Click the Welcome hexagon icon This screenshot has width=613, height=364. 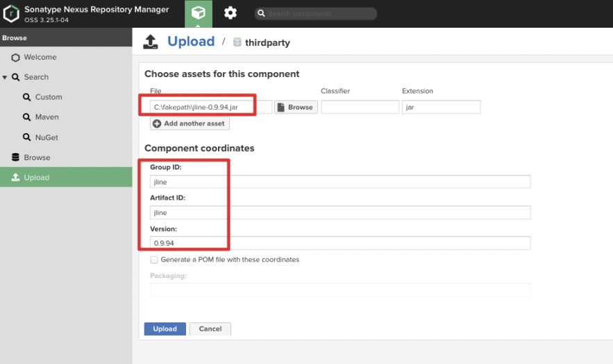16,58
